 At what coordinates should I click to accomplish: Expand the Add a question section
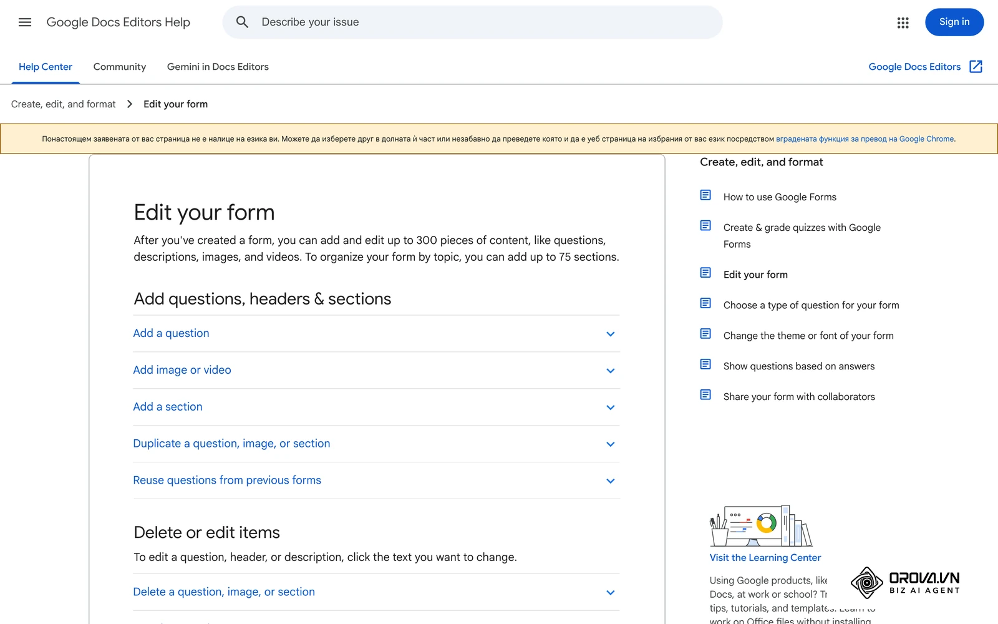pos(376,334)
